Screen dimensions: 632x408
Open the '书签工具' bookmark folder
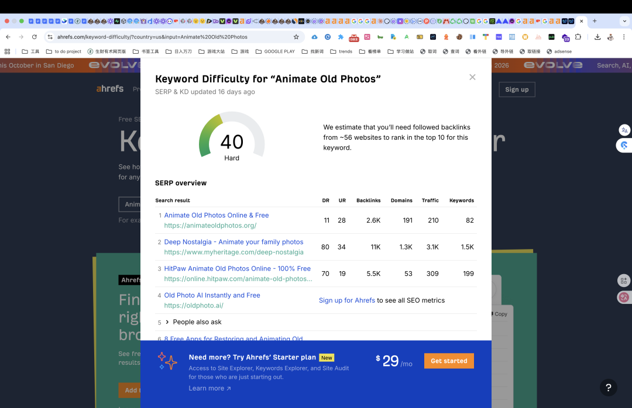tap(146, 51)
